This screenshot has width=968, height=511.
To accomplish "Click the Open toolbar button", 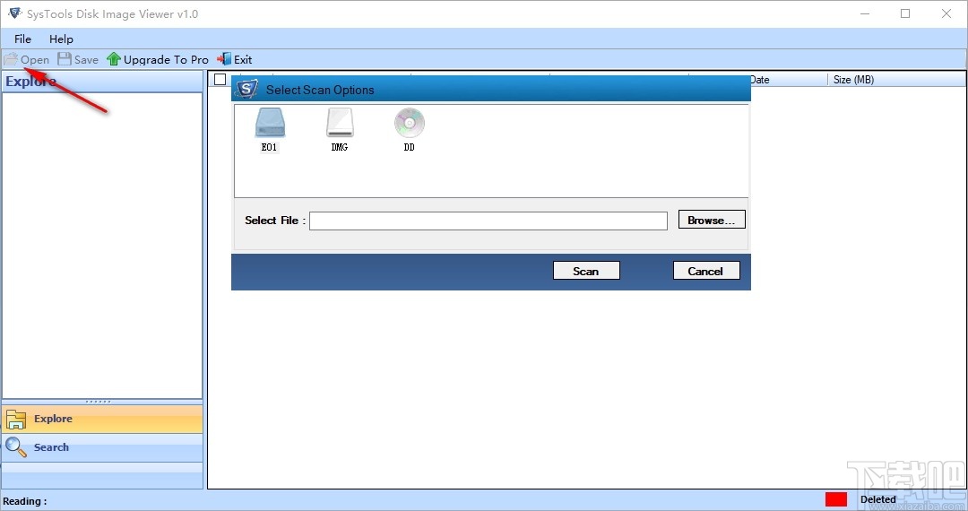I will pyautogui.click(x=27, y=59).
